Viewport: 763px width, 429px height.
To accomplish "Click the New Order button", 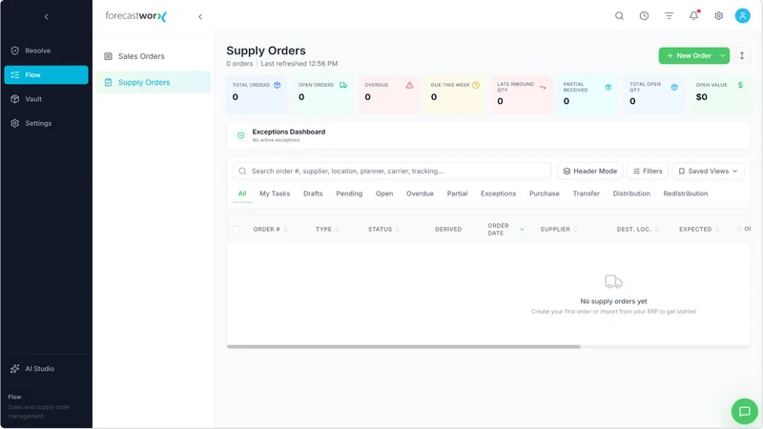I will (x=688, y=55).
